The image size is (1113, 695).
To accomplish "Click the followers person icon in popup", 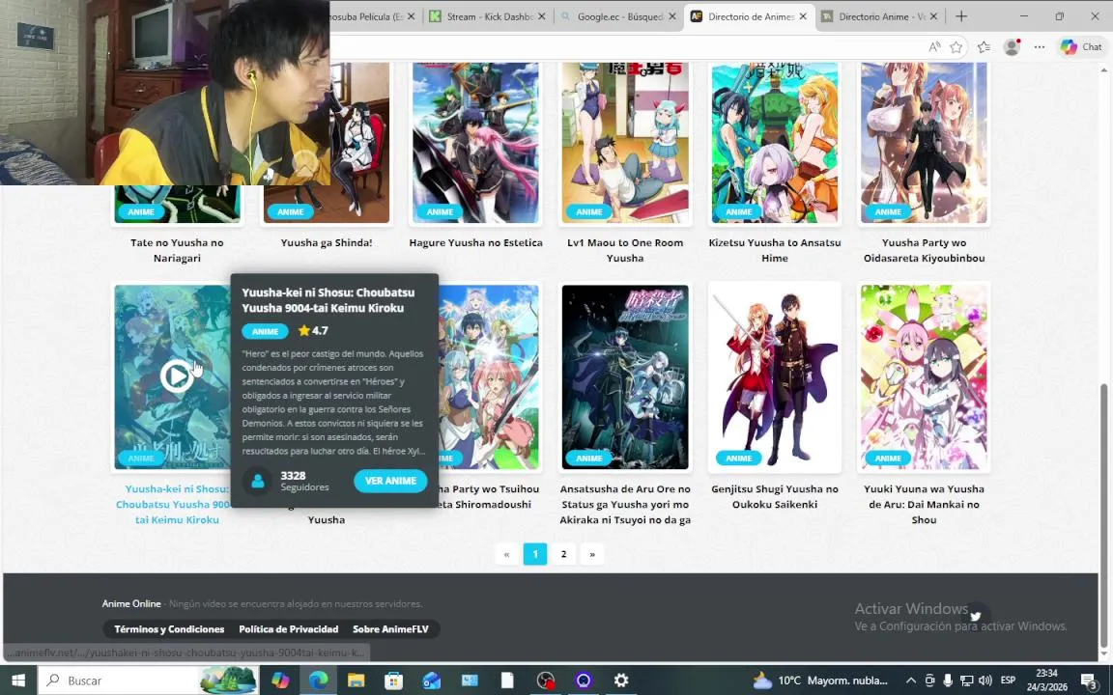I will tap(258, 481).
